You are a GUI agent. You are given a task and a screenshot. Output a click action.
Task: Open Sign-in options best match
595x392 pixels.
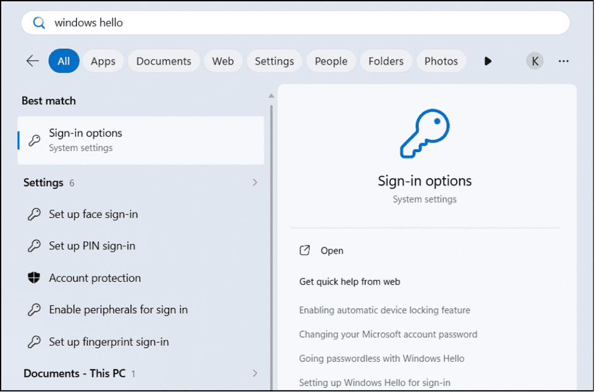(141, 140)
